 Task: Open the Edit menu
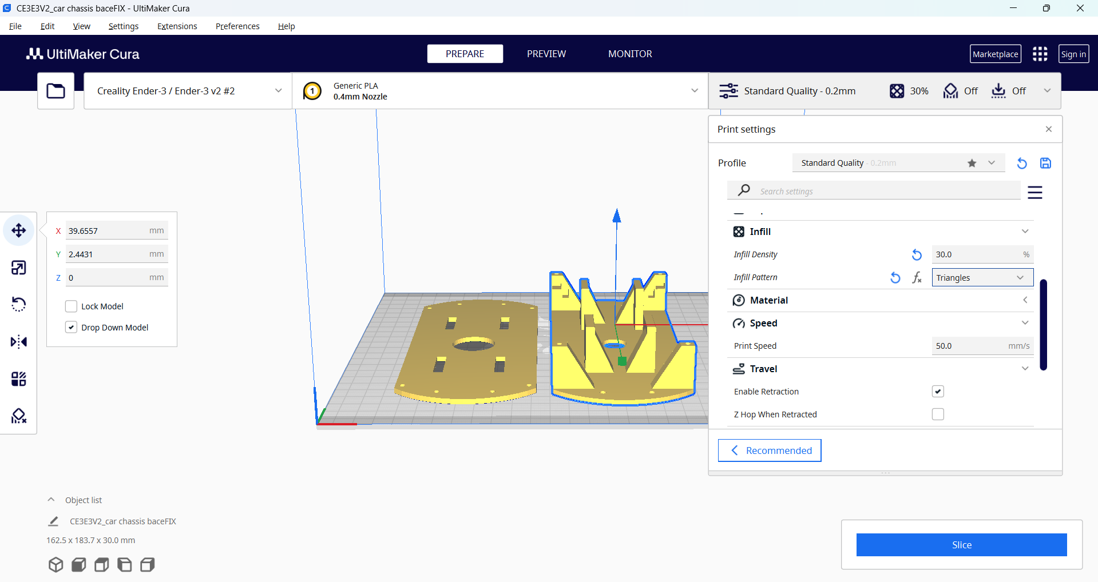click(47, 26)
